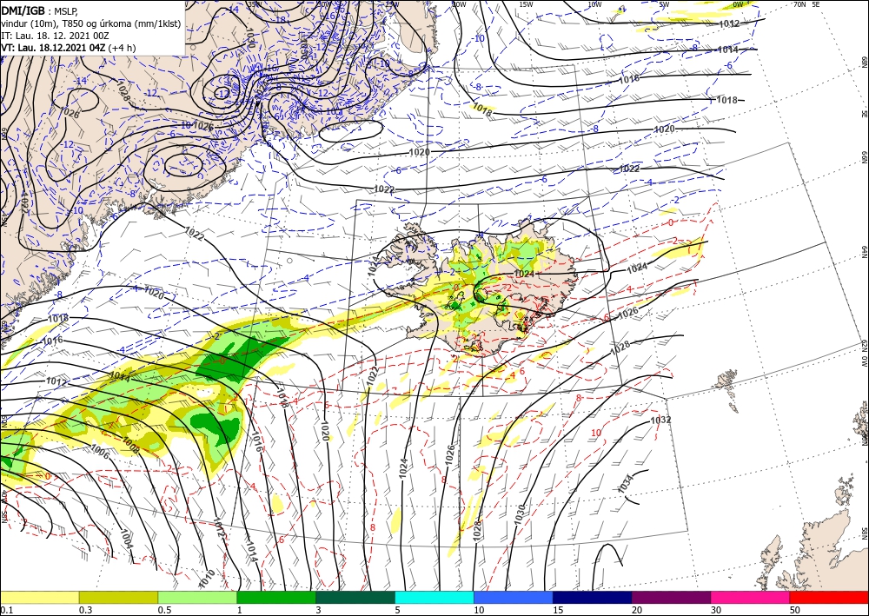
Task: Click the legend value '0.3'
Action: (85, 610)
